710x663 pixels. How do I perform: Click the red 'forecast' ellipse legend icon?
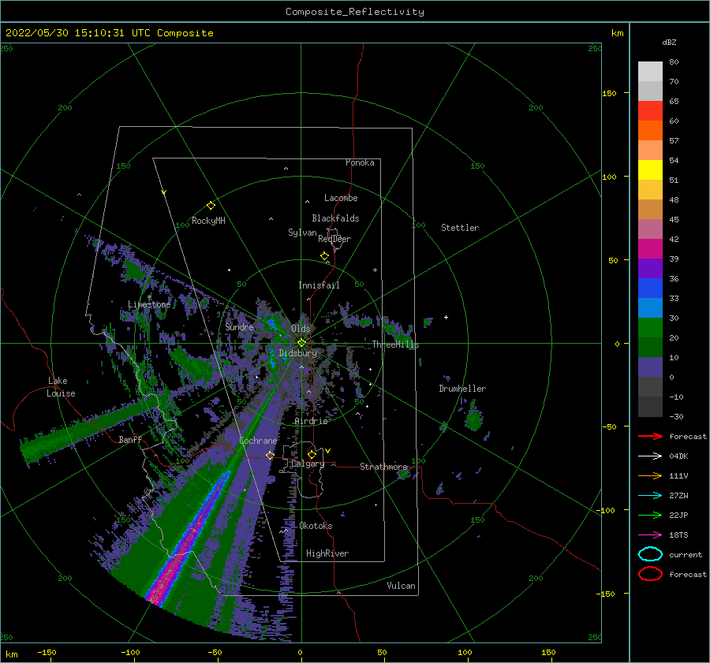[650, 574]
